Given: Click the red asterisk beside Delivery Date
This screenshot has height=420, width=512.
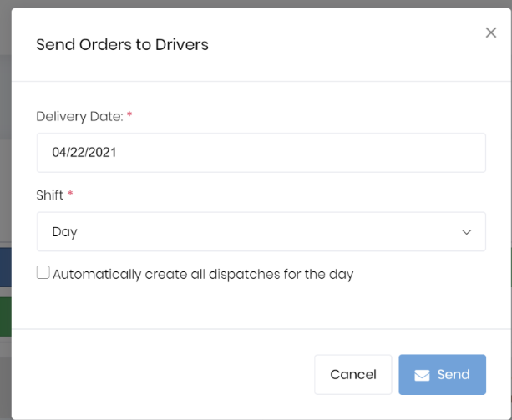Looking at the screenshot, I should pyautogui.click(x=129, y=114).
